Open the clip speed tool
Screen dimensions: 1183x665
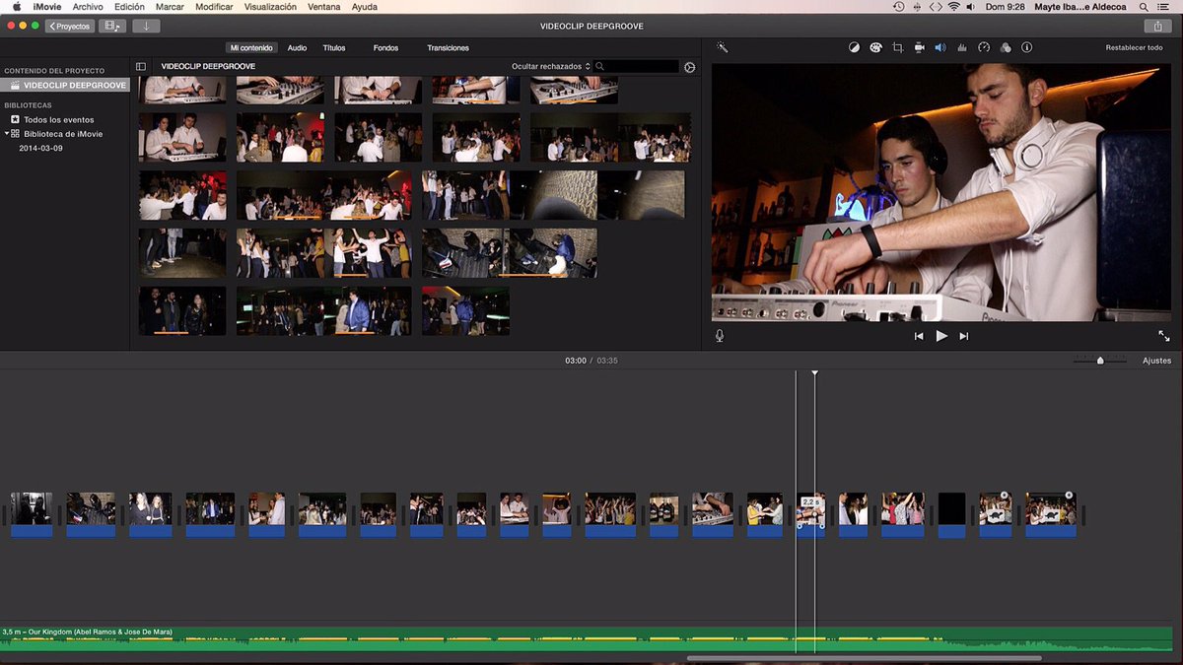983,47
